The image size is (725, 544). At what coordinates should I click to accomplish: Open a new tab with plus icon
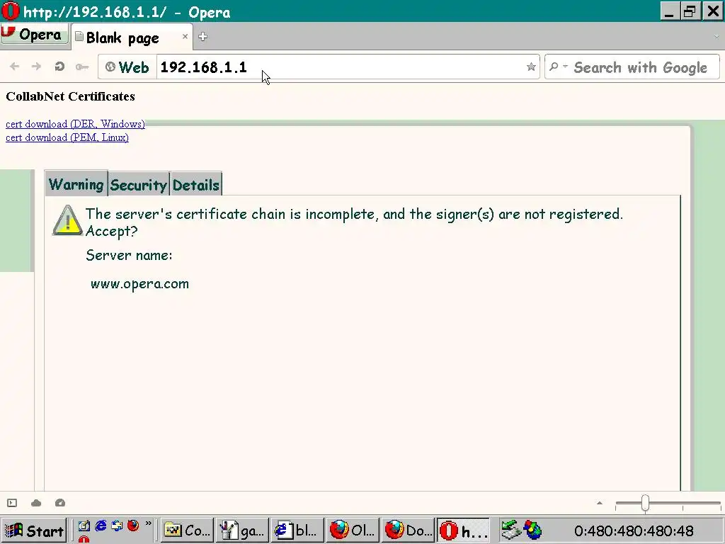pos(202,37)
